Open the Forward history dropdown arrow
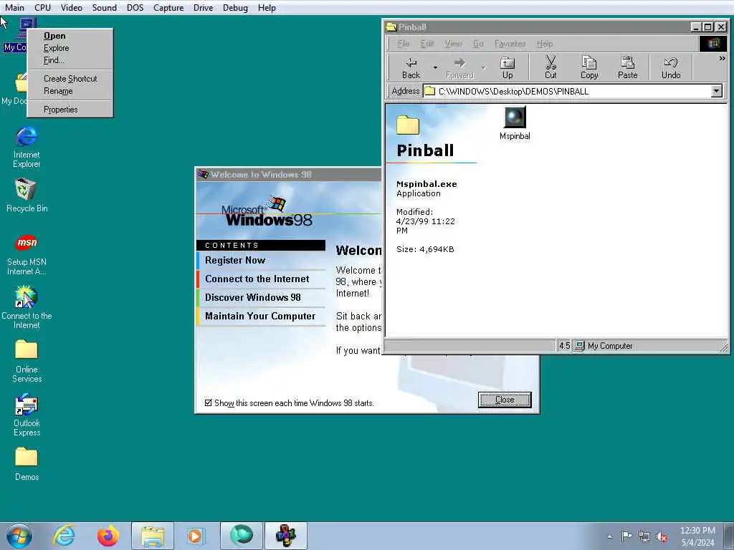 tap(484, 68)
